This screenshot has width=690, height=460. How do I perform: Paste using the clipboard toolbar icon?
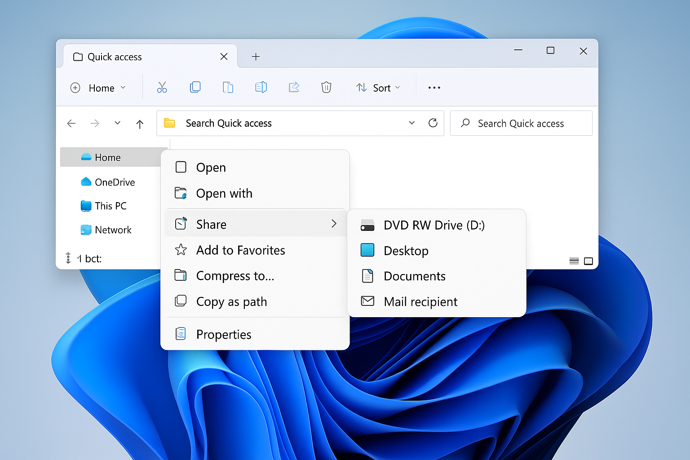coord(228,87)
